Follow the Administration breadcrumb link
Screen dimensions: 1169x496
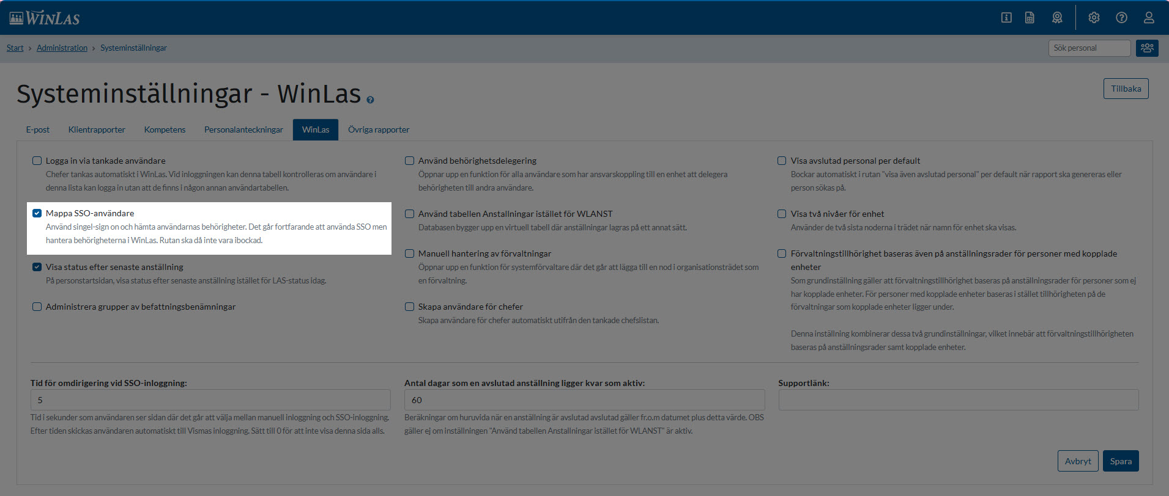click(x=62, y=48)
